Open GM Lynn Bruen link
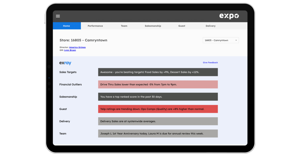This screenshot has width=300, height=156. click(x=70, y=50)
